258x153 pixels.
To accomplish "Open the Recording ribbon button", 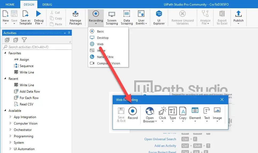I will pyautogui.click(x=96, y=18).
